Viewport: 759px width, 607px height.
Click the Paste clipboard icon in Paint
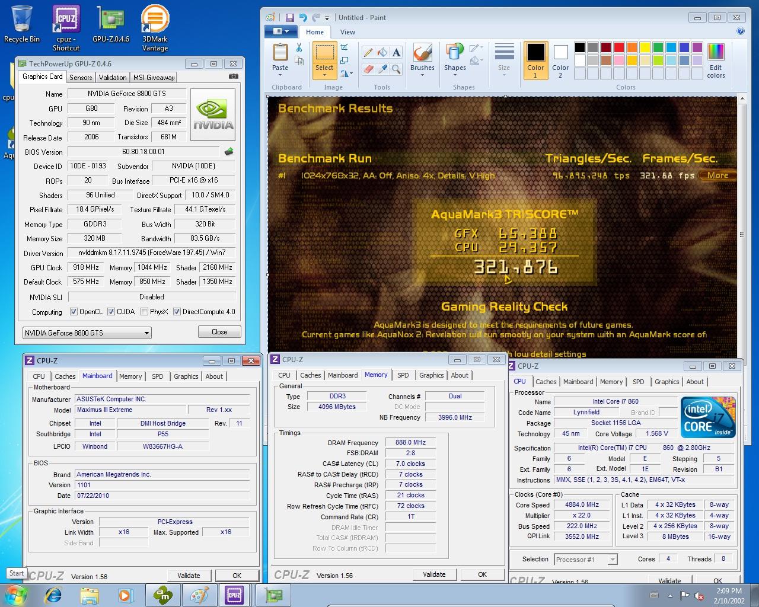coord(280,52)
